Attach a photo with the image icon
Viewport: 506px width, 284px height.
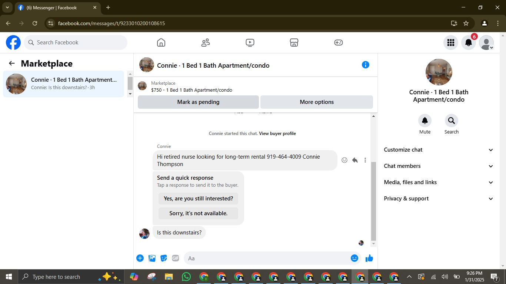152,258
